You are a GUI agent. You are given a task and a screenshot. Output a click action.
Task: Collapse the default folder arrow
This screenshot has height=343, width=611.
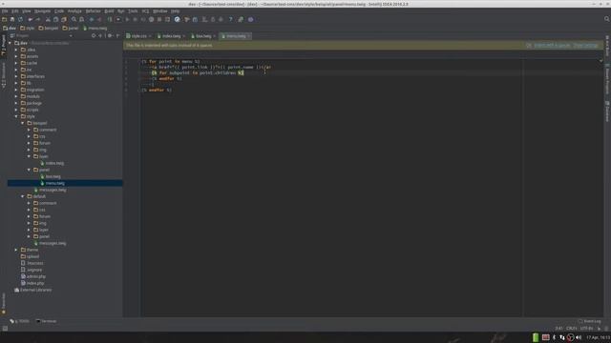(23, 196)
